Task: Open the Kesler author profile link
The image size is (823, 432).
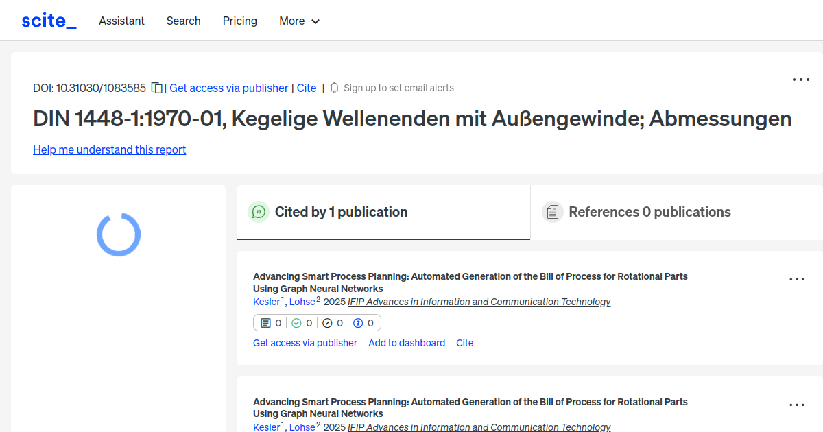Action: click(x=266, y=302)
